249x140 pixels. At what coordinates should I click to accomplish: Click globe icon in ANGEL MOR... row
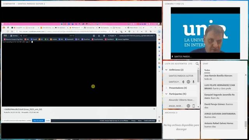[x=188, y=106]
